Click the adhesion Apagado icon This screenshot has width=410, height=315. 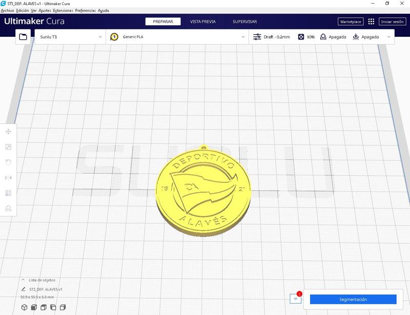(x=356, y=37)
